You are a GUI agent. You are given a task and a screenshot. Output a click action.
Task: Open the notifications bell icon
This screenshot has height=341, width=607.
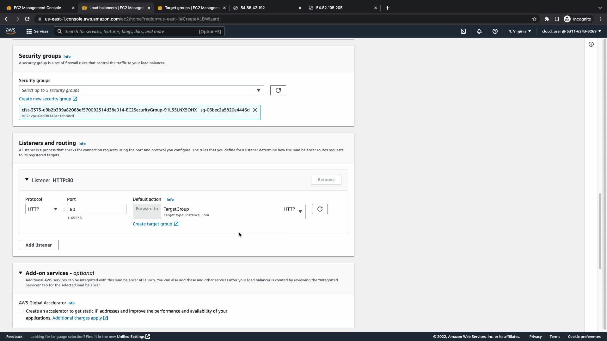[479, 31]
